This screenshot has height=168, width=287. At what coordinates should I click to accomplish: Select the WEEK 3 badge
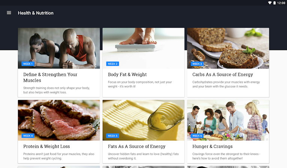[x=197, y=64]
